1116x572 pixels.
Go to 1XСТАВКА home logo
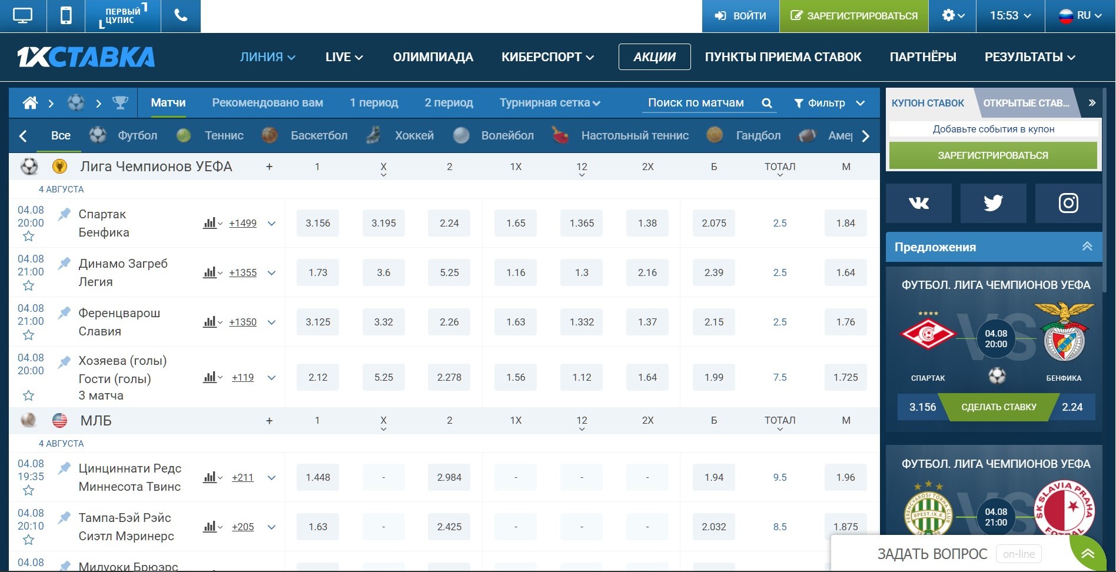coord(86,57)
